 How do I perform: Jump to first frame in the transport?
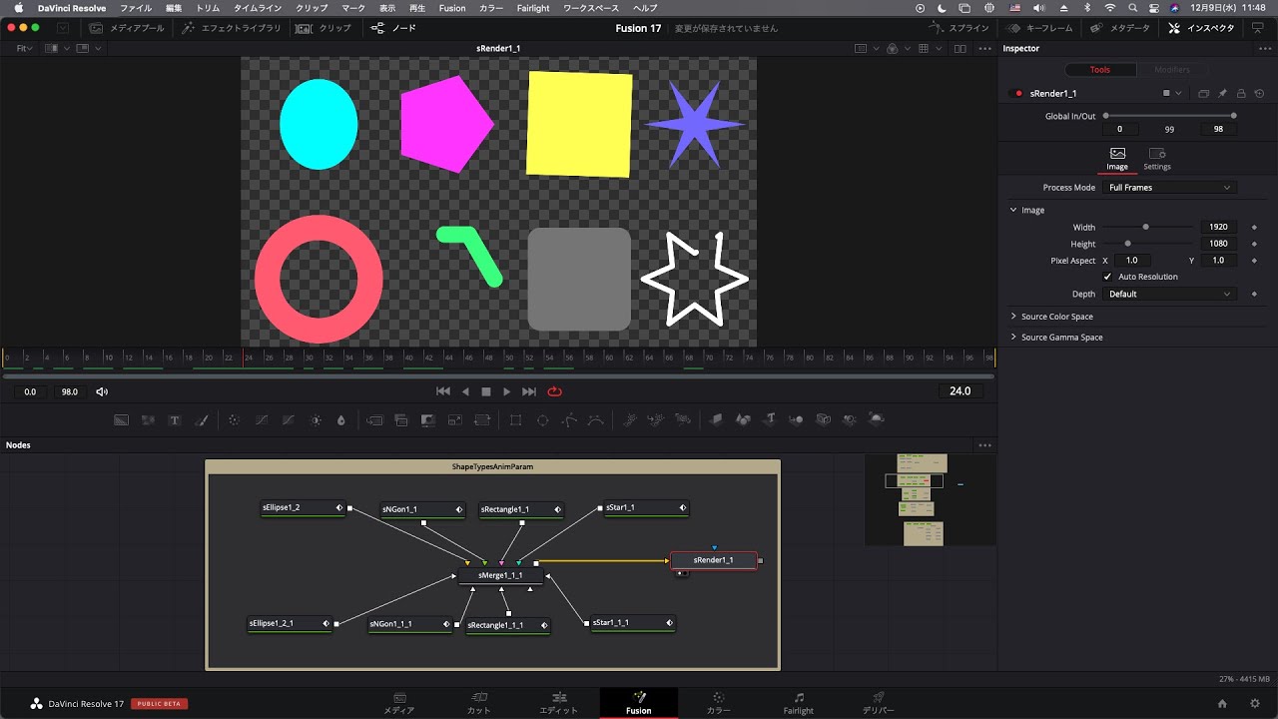click(443, 391)
